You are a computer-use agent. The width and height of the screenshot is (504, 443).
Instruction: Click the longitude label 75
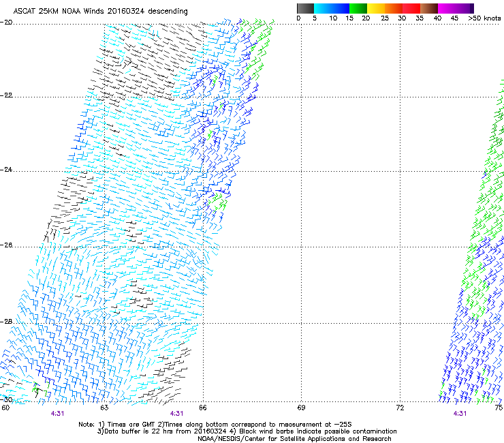click(499, 408)
